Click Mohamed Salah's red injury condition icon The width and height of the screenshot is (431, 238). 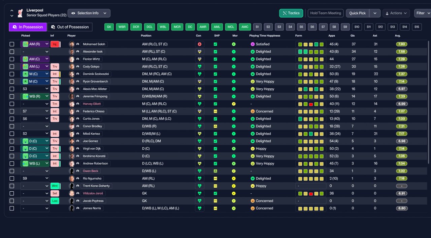(199, 44)
